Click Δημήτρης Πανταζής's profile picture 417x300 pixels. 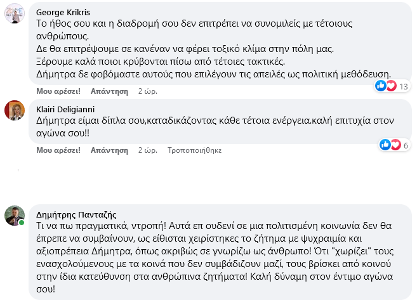coord(15,216)
